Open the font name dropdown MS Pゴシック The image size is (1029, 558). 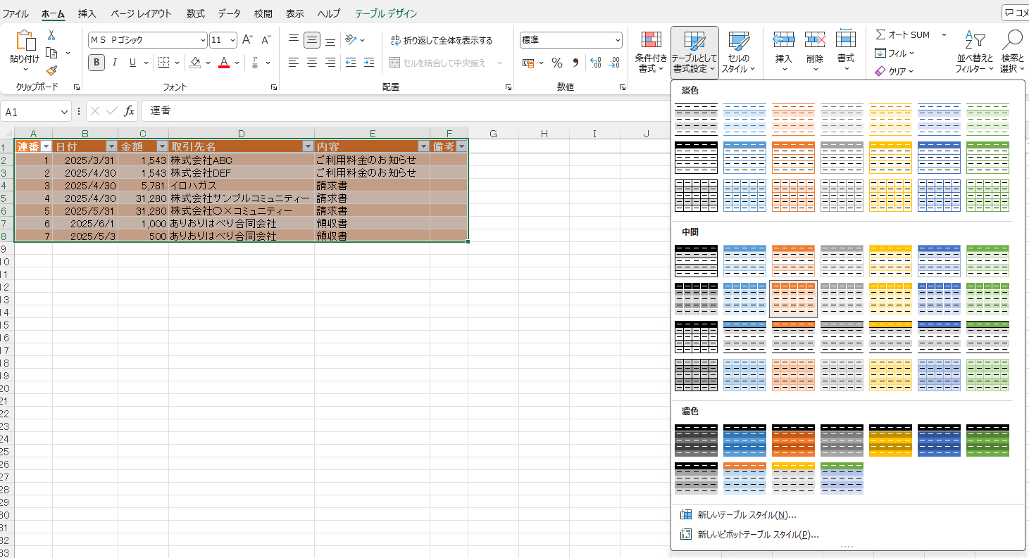click(203, 40)
